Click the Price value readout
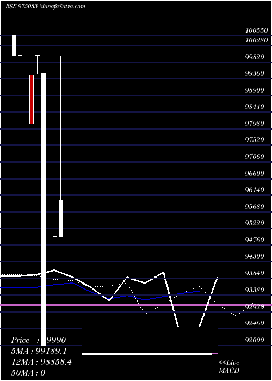Image resolution: width=272 pixels, height=381 pixels. click(39, 340)
